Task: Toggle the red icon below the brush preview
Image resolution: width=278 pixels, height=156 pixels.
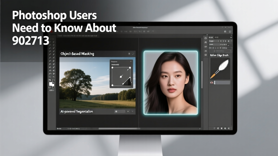Action: 211,83
